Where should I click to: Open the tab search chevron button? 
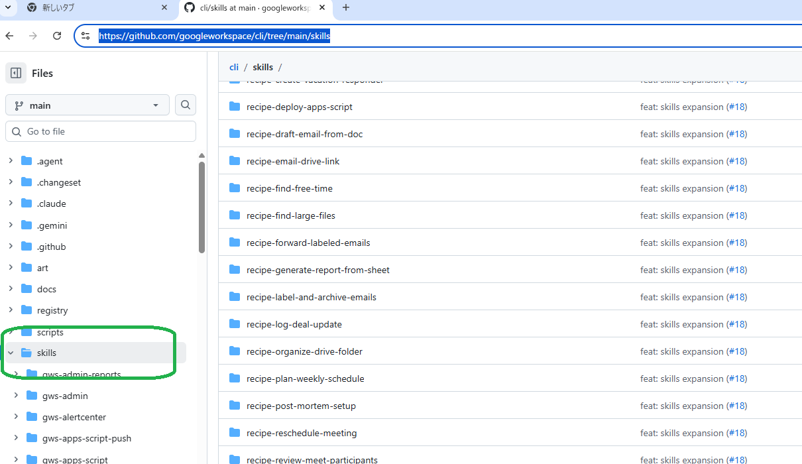pyautogui.click(x=8, y=8)
